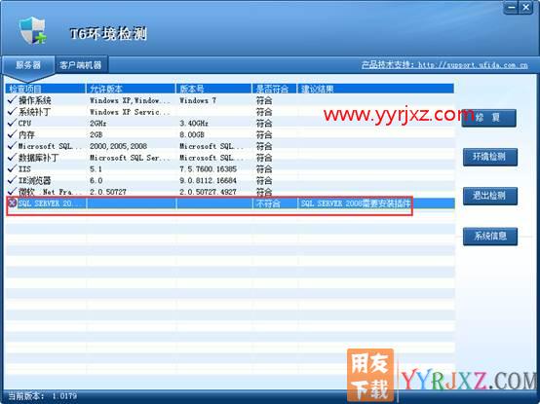Select the SQL SERVER 20... row label
This screenshot has height=404, width=540.
coord(51,203)
